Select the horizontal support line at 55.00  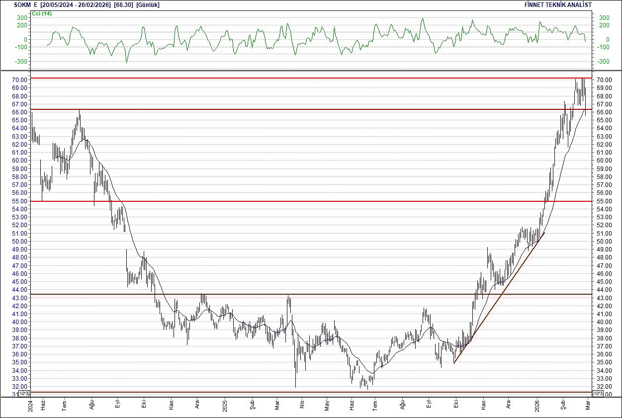(x=298, y=201)
